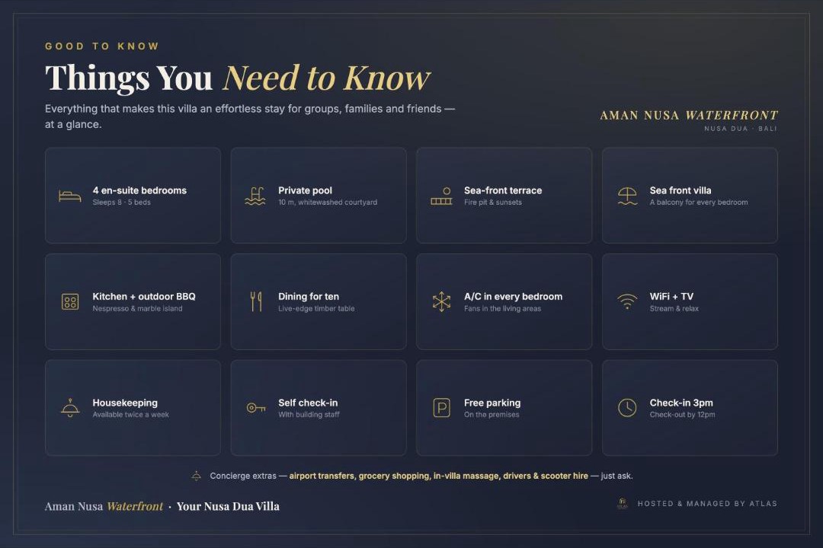
Task: Click the parking P icon beside Free parking
Action: pos(441,408)
